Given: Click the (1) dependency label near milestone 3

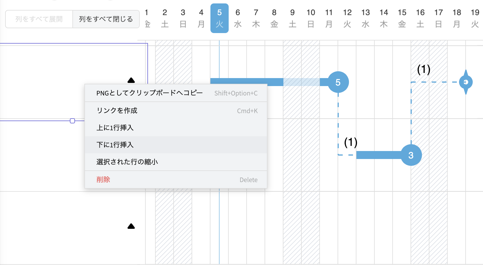Looking at the screenshot, I should pos(350,142).
